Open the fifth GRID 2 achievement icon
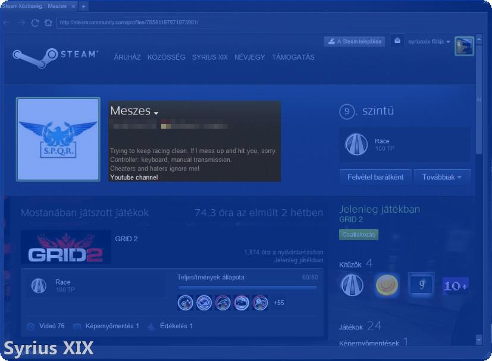This screenshot has width=492, height=361. pos(260,303)
